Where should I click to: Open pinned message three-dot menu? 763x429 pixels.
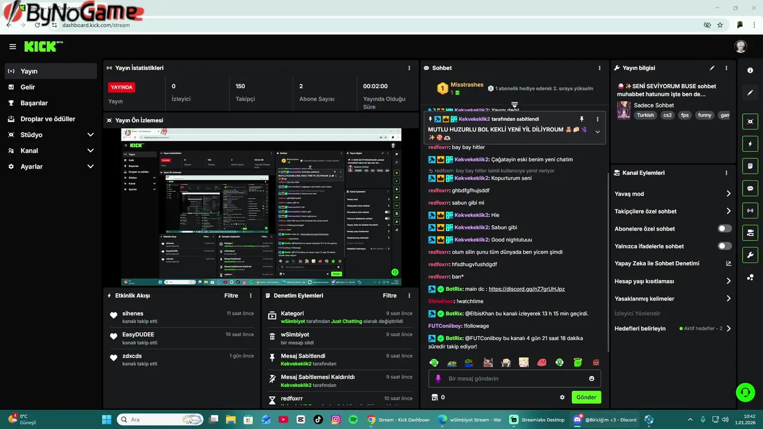pyautogui.click(x=597, y=119)
